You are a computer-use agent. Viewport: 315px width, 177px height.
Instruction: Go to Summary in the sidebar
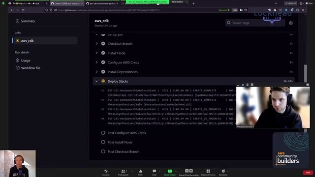click(28, 21)
